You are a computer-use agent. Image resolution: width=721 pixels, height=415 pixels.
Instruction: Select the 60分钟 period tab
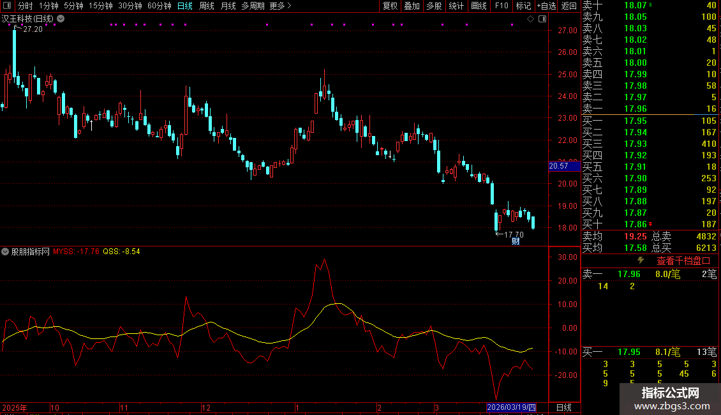click(x=159, y=6)
